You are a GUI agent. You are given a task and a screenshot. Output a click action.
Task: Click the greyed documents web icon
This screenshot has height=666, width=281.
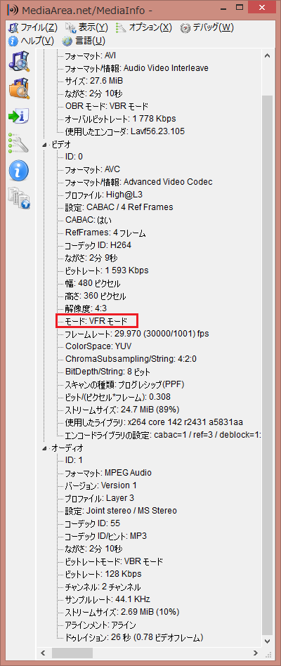19,198
